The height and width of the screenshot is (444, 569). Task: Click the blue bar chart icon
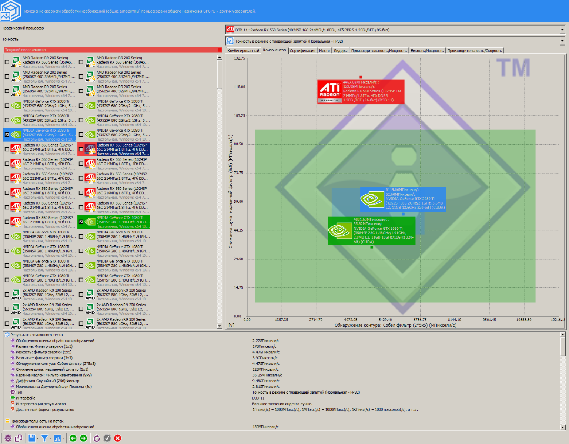pos(57,438)
